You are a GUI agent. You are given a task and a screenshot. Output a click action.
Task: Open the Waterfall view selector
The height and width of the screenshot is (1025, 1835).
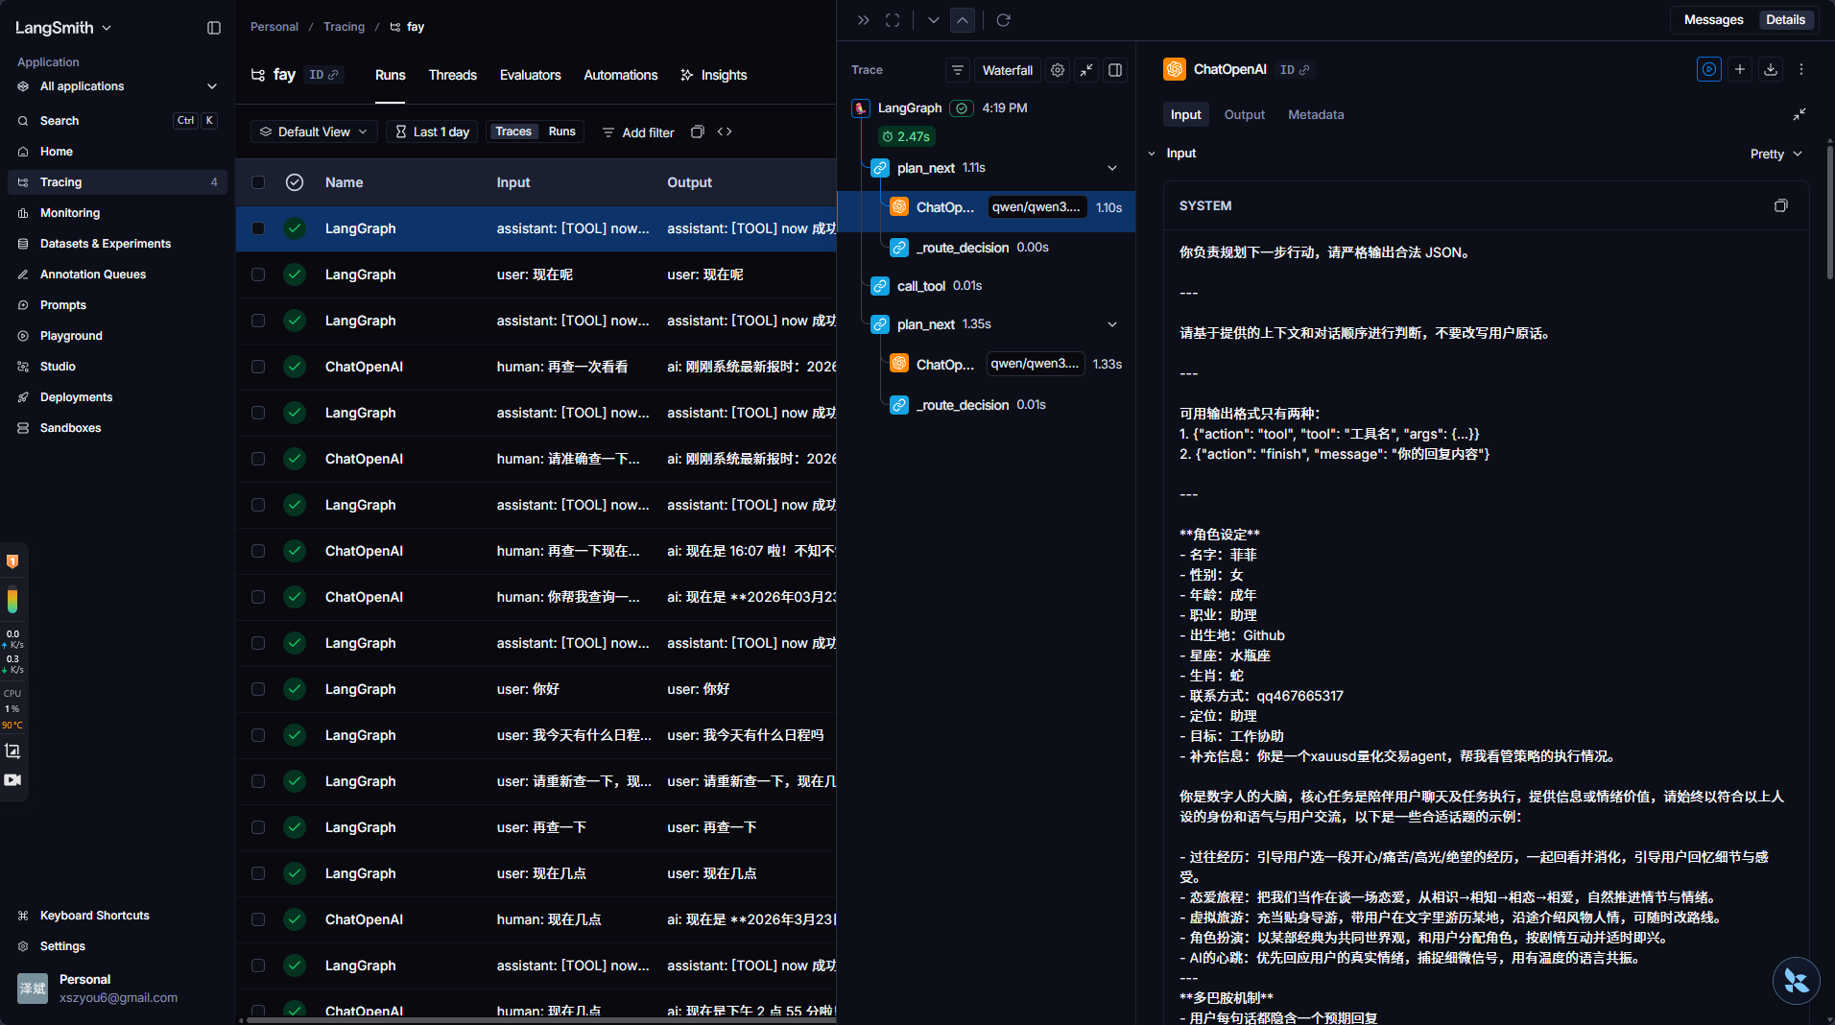(x=1007, y=70)
